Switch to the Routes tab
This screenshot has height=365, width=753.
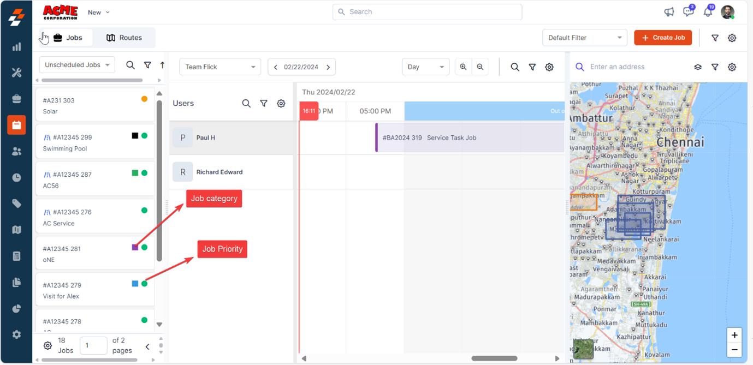coord(124,38)
